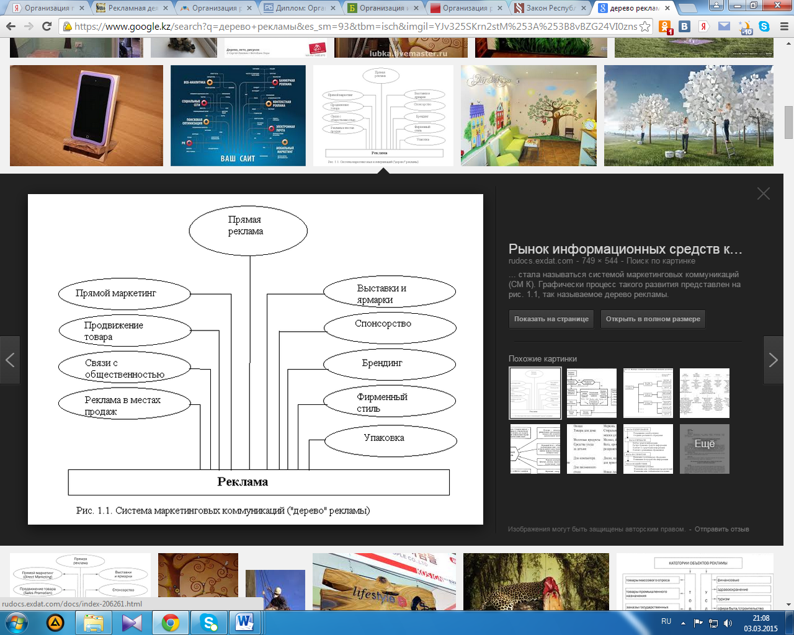The width and height of the screenshot is (794, 635).
Task: Click the 'rudocs.exdat.com' source text
Action: [541, 261]
